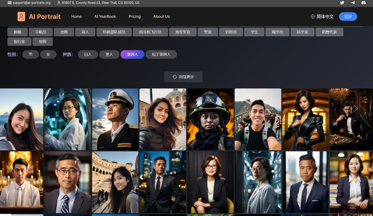This screenshot has height=216, width=373.
Task: Open the Discord community icon
Action: click(363, 3)
